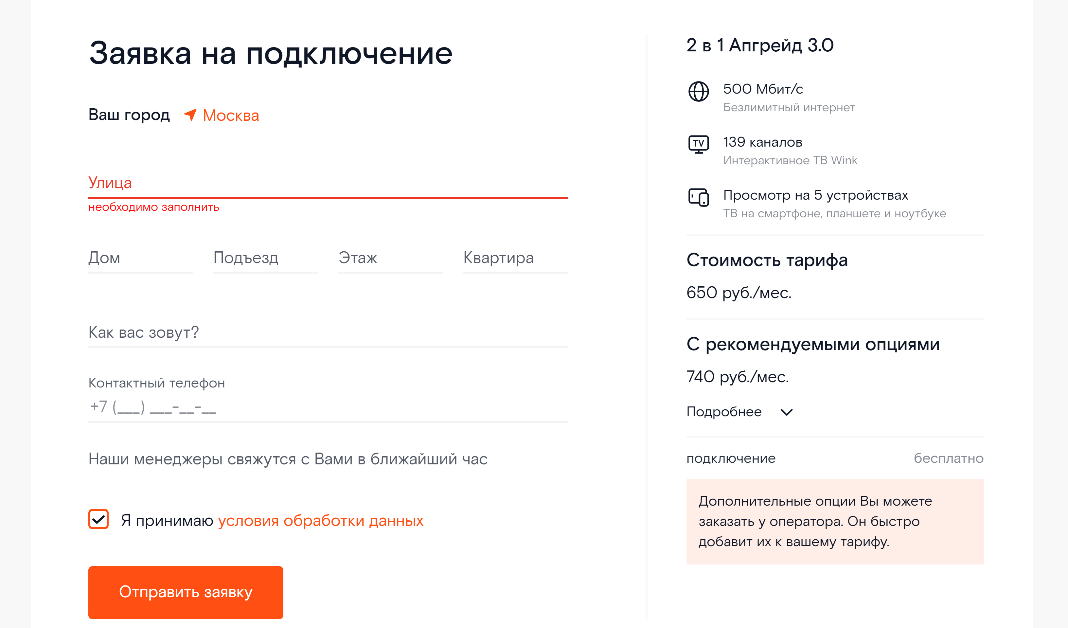Click the 139 каналов feature text
Viewport: 1068px width, 628px height.
(762, 142)
